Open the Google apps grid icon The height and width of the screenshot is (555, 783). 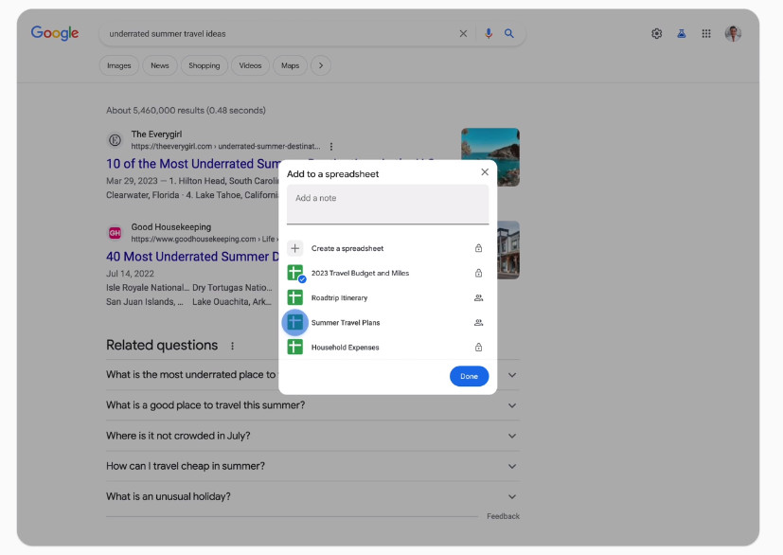coord(706,33)
